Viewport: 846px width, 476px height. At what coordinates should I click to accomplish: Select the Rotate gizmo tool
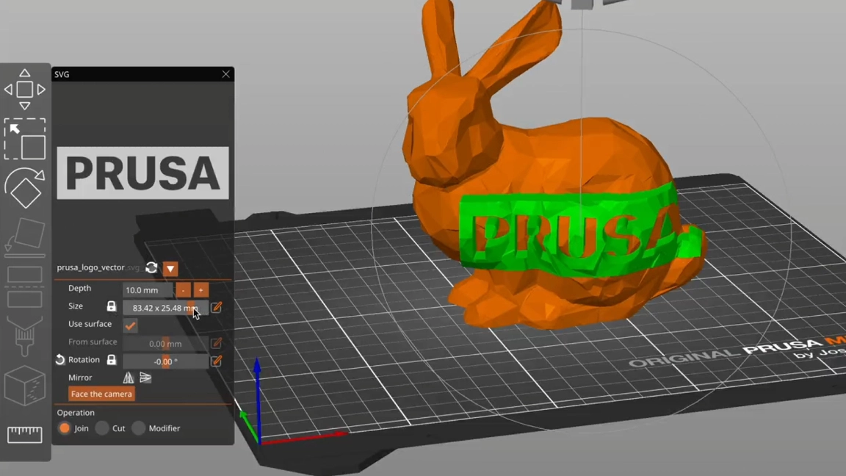tap(25, 187)
